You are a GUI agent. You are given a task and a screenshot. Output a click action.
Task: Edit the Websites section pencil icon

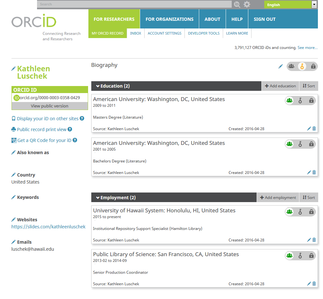[x=13, y=220]
